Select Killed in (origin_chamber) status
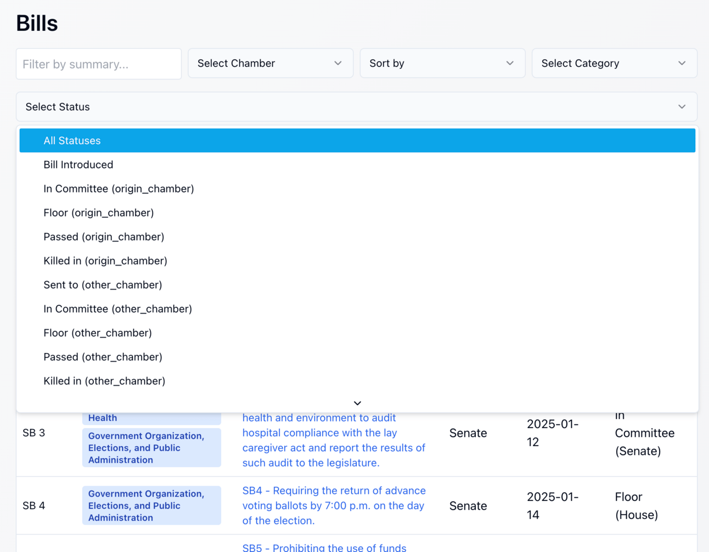This screenshot has height=552, width=709. point(357,261)
